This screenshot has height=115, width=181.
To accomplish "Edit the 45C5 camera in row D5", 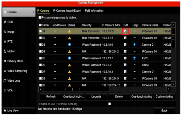I will click(x=125, y=58).
